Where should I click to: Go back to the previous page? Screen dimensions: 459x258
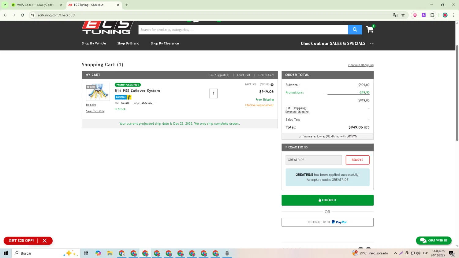(x=5, y=15)
